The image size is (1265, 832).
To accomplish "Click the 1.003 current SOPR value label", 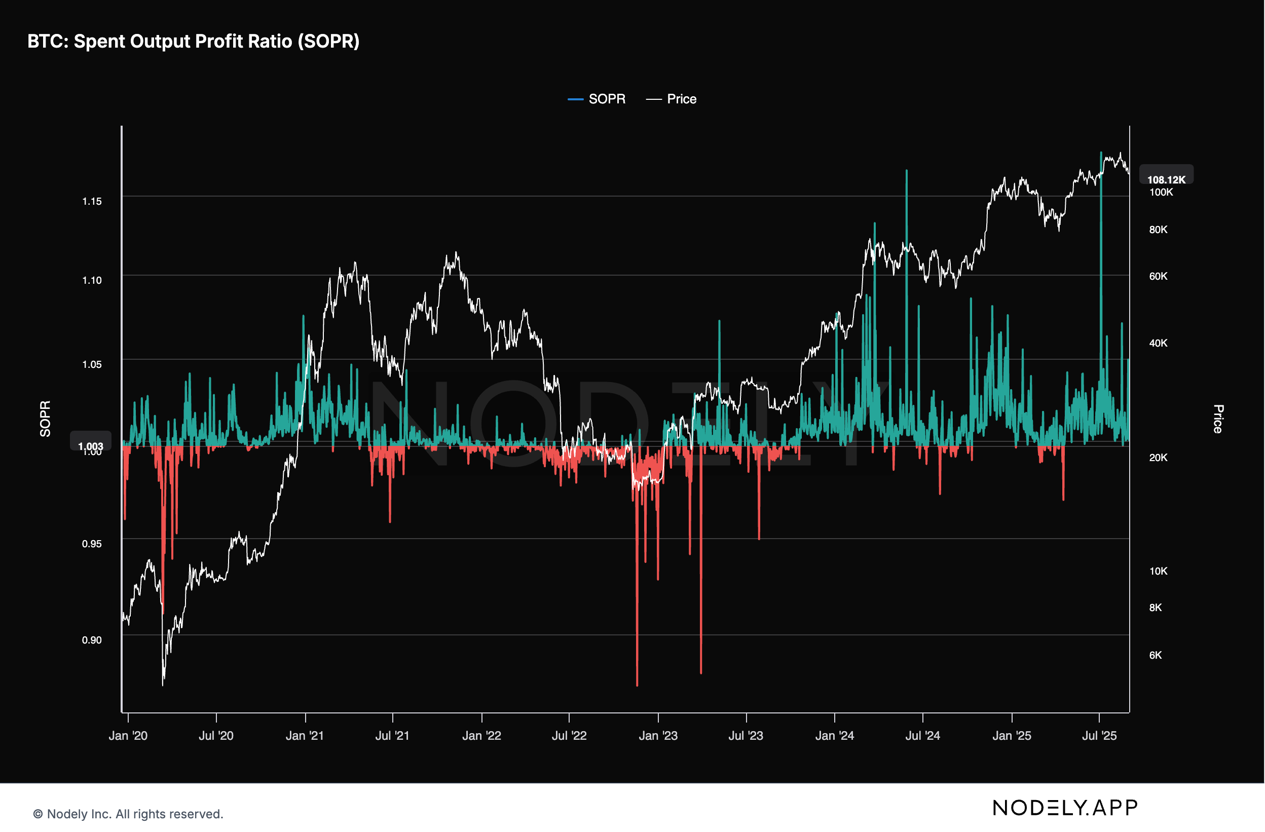I will click(x=90, y=446).
